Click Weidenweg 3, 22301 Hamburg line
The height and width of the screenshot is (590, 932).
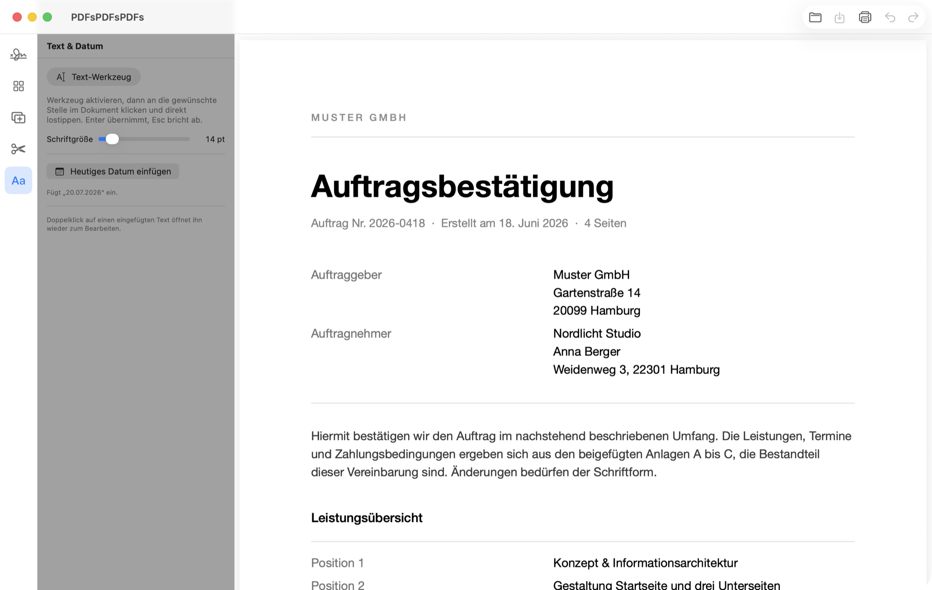point(637,370)
